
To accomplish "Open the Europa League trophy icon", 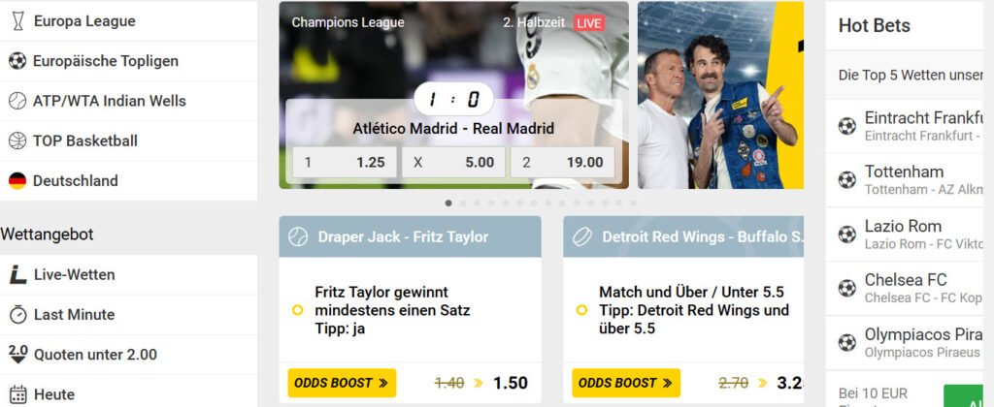I will 17,21.
